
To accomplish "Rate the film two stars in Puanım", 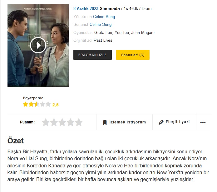I will [54, 122].
